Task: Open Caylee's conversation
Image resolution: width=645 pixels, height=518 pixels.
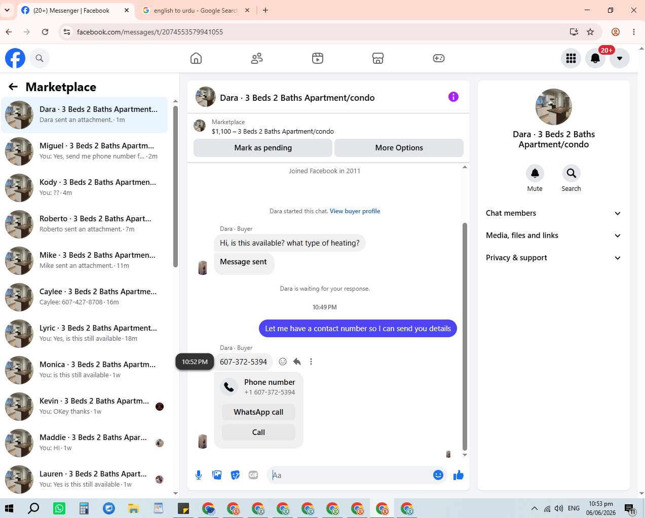Action: point(85,297)
